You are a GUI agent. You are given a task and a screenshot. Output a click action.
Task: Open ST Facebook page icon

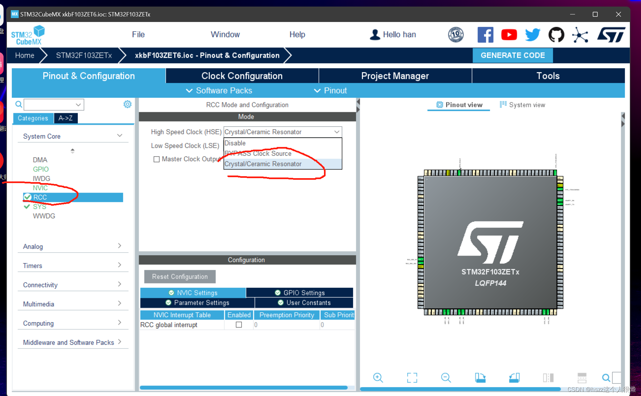(485, 35)
